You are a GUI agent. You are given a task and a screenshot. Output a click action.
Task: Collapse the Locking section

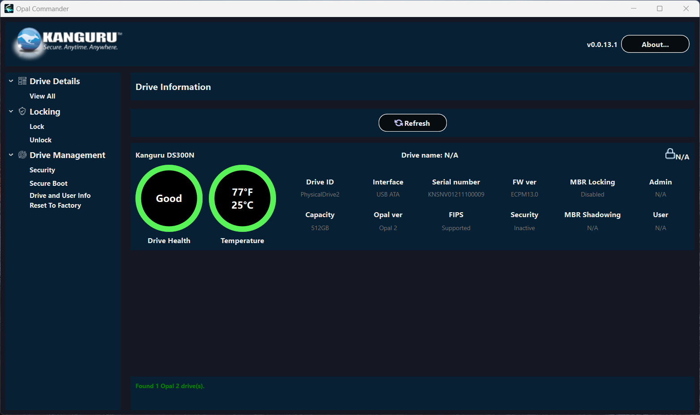tap(11, 111)
